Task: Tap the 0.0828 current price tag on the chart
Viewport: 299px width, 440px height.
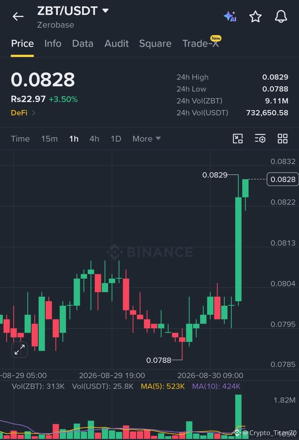Action: click(x=283, y=179)
